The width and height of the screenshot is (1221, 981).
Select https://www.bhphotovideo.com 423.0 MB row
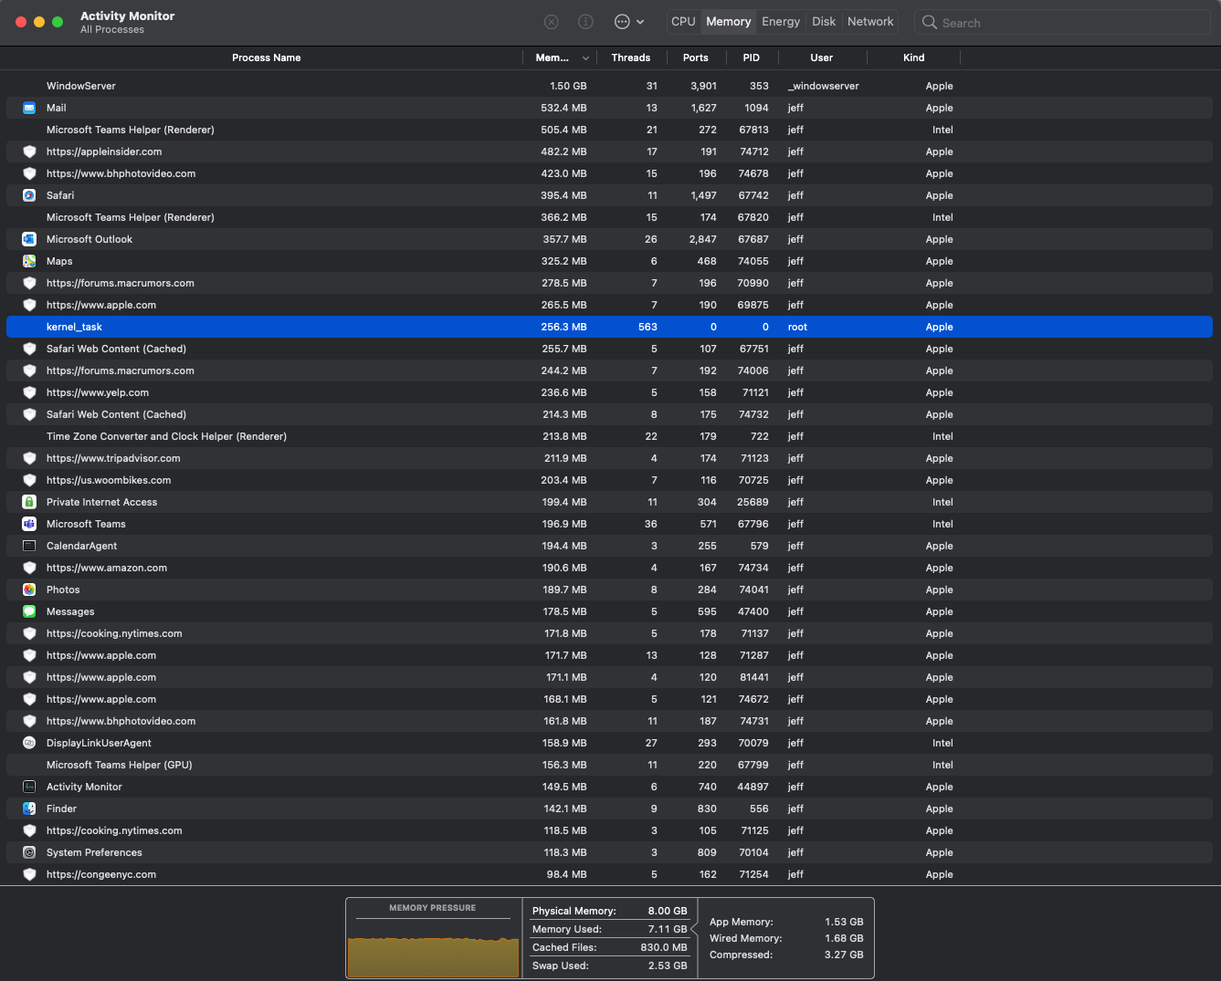(x=610, y=173)
